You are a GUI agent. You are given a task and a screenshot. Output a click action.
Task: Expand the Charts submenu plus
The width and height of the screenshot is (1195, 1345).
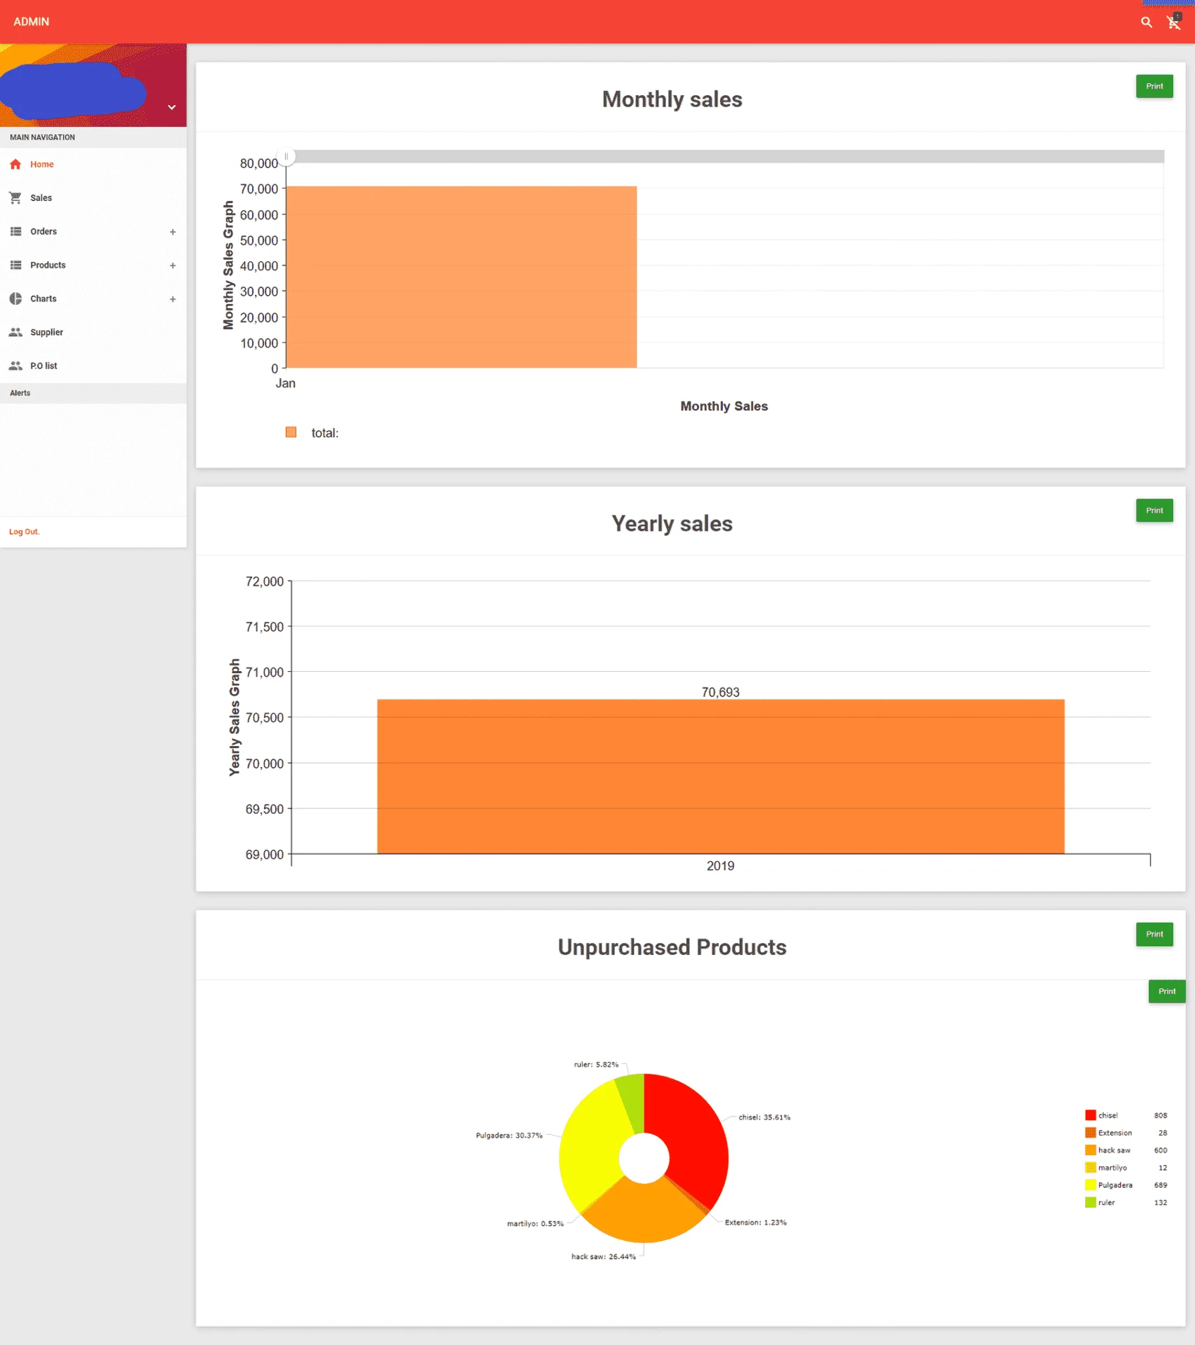click(x=172, y=299)
